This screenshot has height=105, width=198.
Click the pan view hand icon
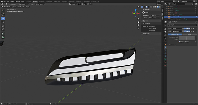pyautogui.click(x=139, y=22)
